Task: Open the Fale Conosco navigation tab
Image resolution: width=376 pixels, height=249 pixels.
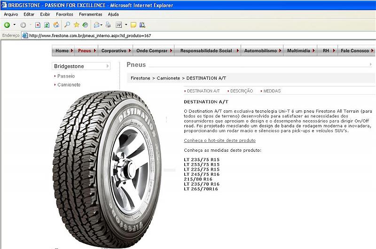Action: point(357,51)
